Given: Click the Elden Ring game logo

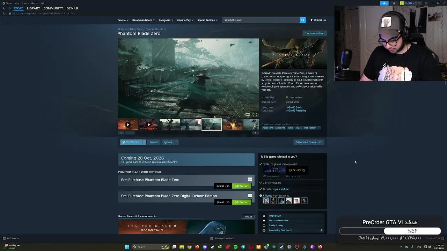Looking at the screenshot, I should [297, 170].
